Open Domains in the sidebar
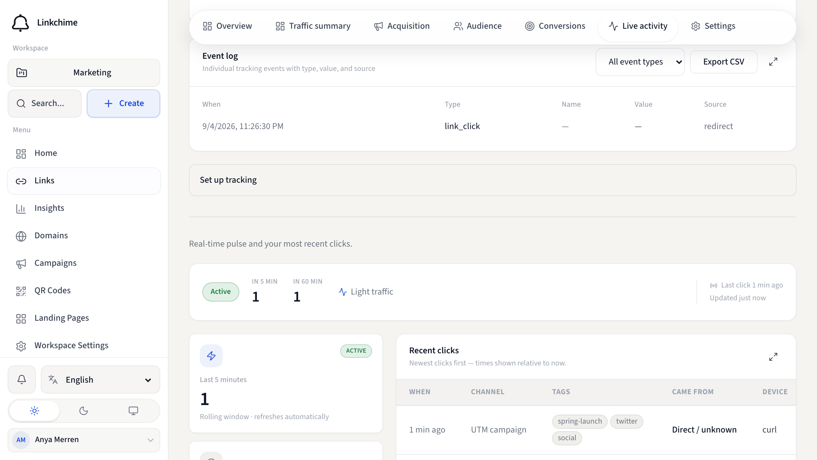Screen dimensions: 817x460 point(84,236)
